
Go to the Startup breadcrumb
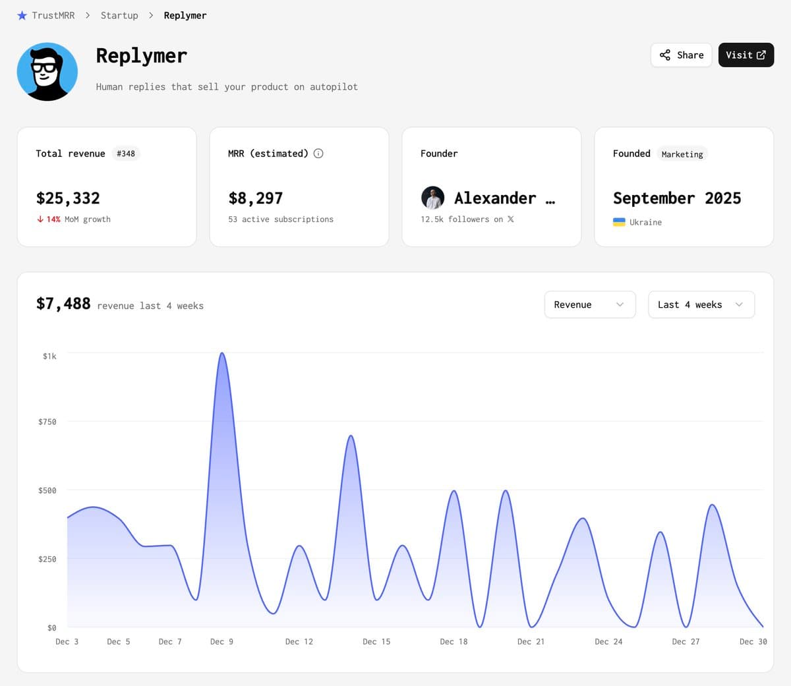119,15
